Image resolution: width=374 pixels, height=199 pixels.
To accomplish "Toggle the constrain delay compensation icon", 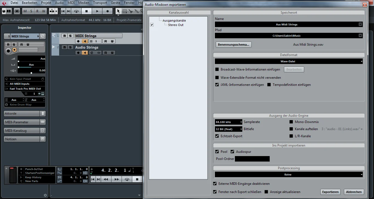I will click(x=17, y=11).
